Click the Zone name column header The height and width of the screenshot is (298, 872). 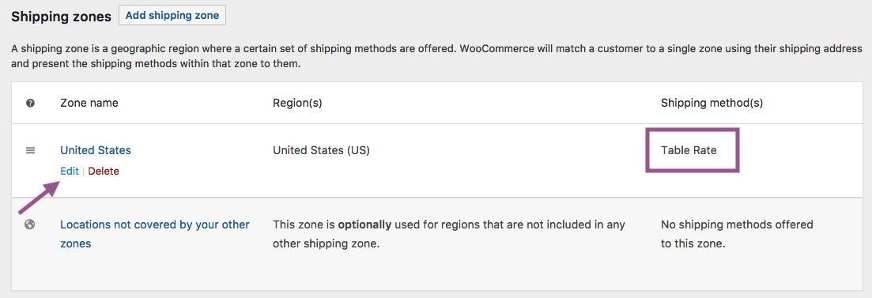[89, 103]
